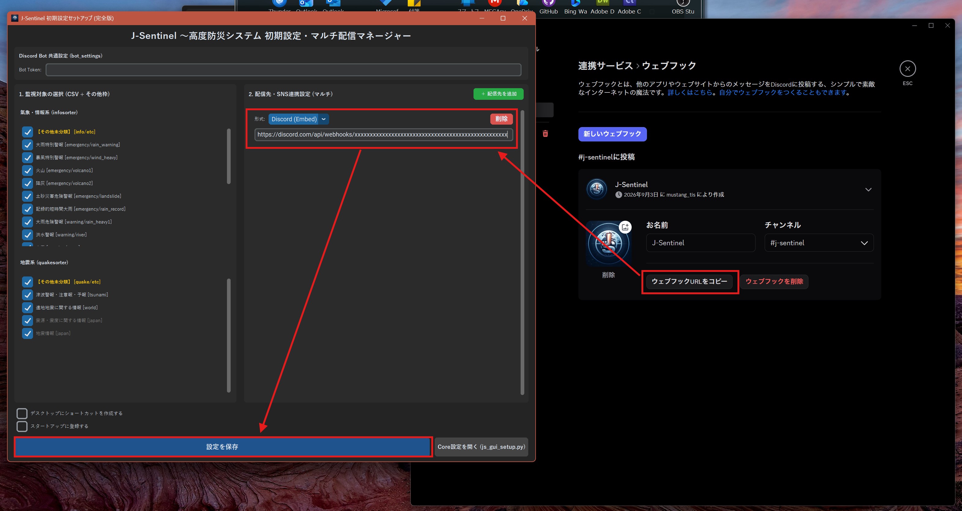
Task: Click 削除 under the webhook avatar
Action: pyautogui.click(x=608, y=275)
